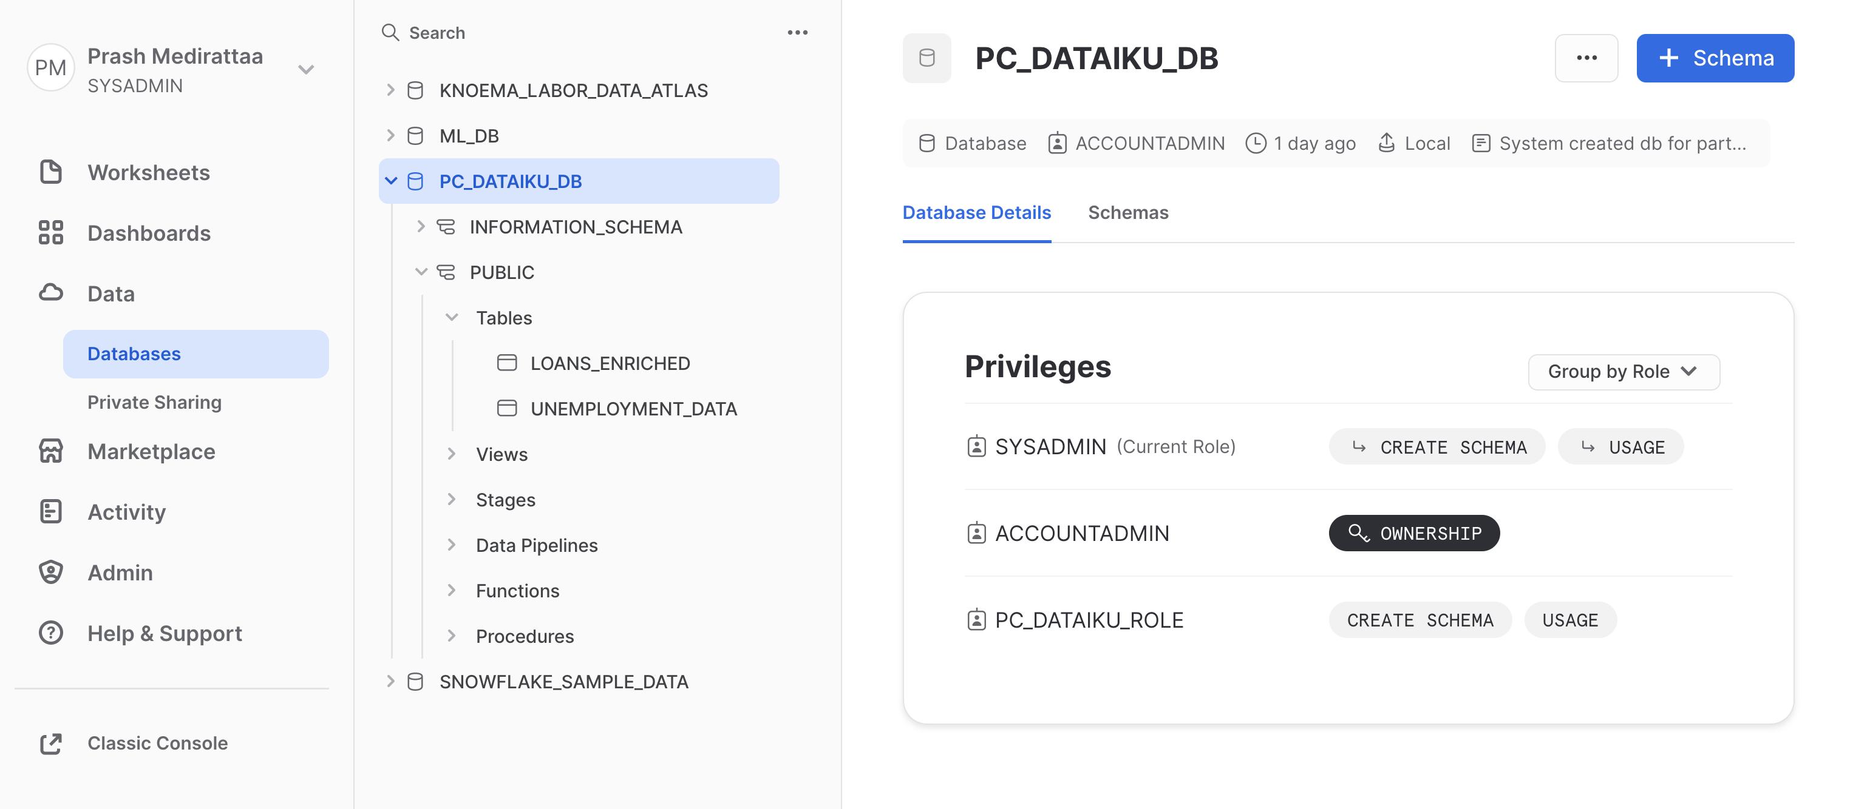Click the Worksheets page icon in sidebar
This screenshot has width=1853, height=809.
point(50,172)
